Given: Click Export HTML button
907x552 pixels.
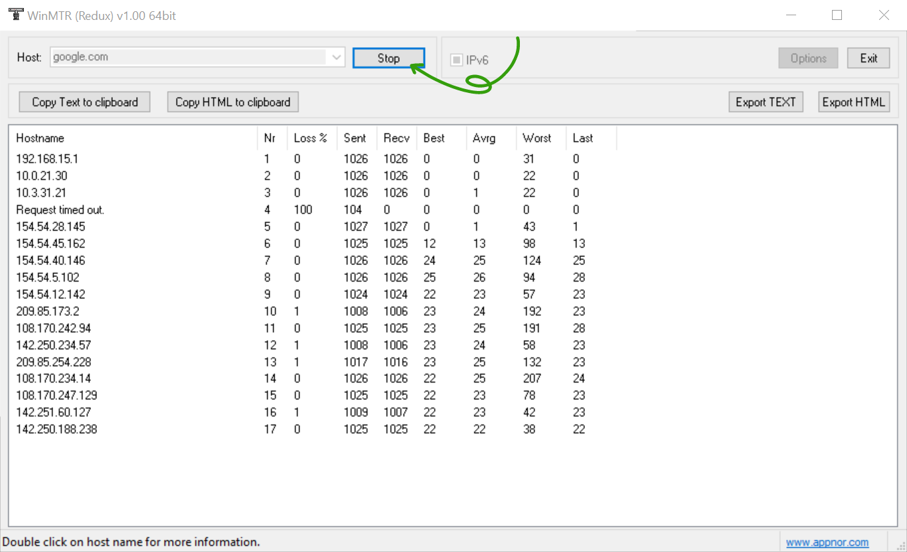Looking at the screenshot, I should coord(853,102).
